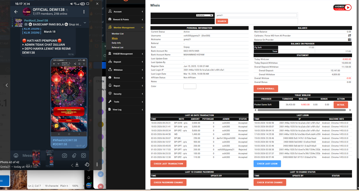Click Bank Account No 0822-9970-5485
This screenshot has width=359, height=191.
click(191, 51)
